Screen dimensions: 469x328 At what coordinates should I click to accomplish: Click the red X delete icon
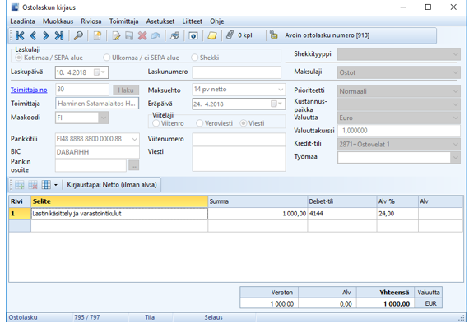142,35
